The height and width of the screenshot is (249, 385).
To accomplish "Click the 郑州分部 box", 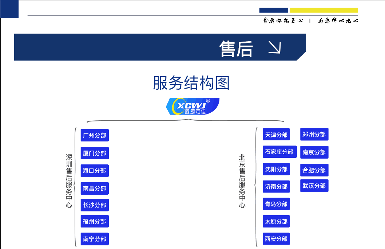I will (x=314, y=134).
